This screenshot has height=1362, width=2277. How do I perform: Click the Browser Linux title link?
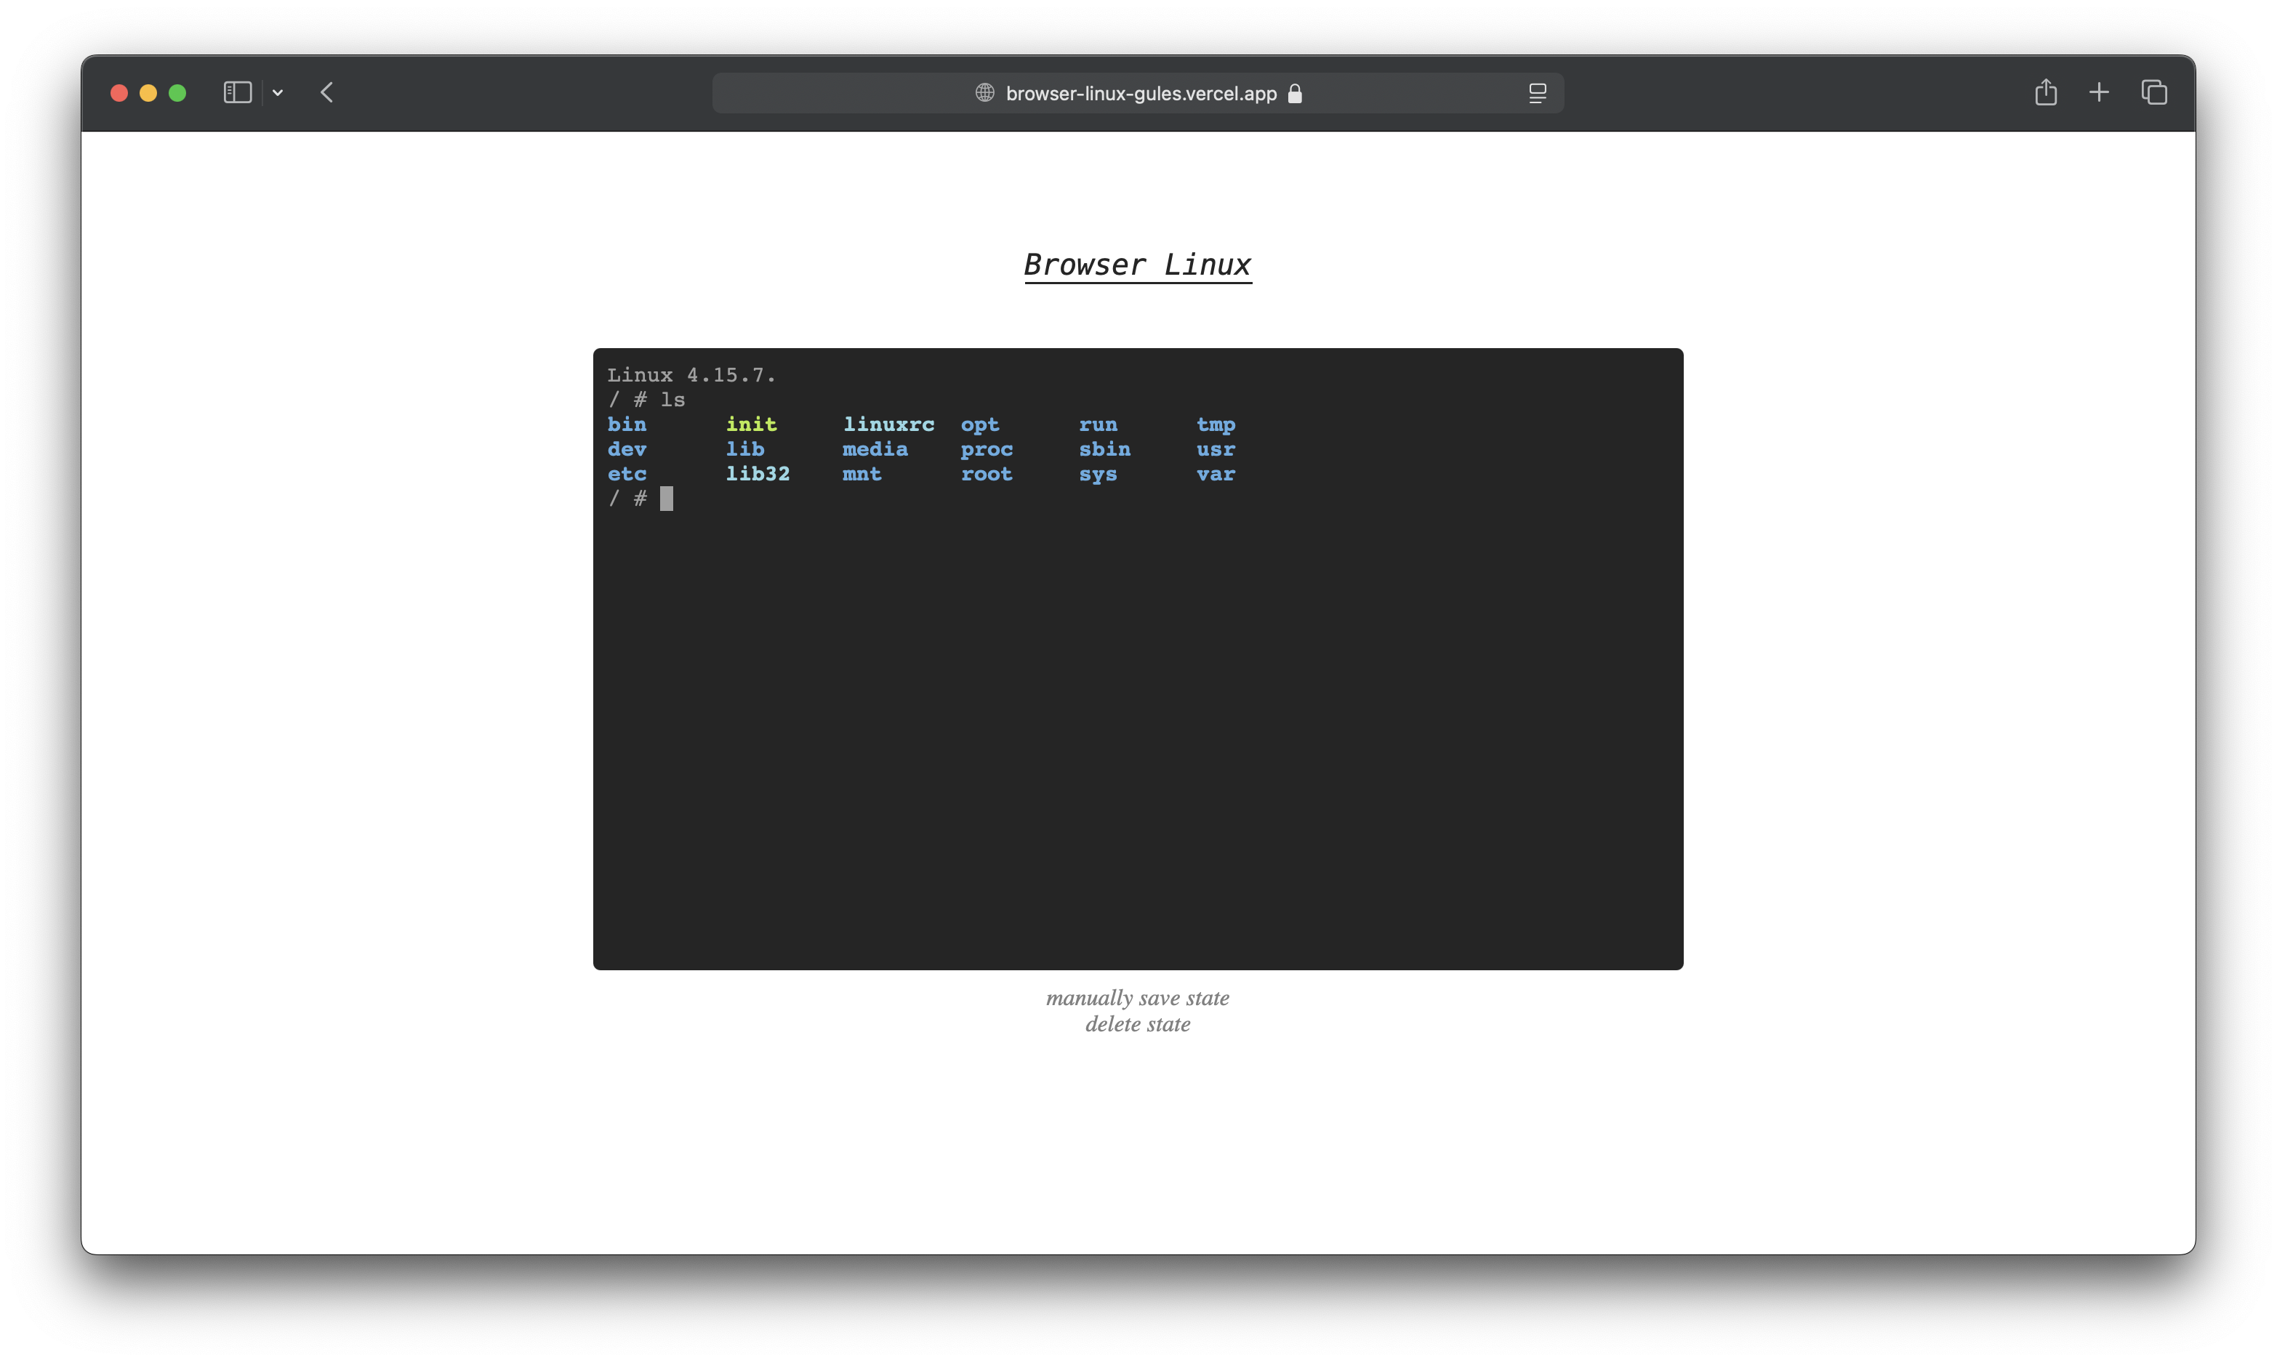1137,265
